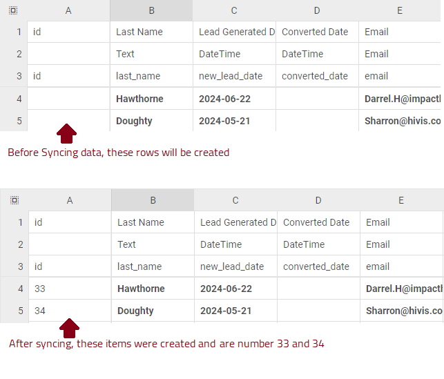Click '2024-06-22' cell in bottom spreadsheet

(235, 289)
